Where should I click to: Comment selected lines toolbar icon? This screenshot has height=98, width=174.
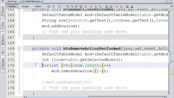(127, 6)
